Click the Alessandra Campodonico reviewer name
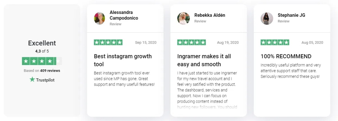This screenshot has height=121, width=338. point(124,15)
